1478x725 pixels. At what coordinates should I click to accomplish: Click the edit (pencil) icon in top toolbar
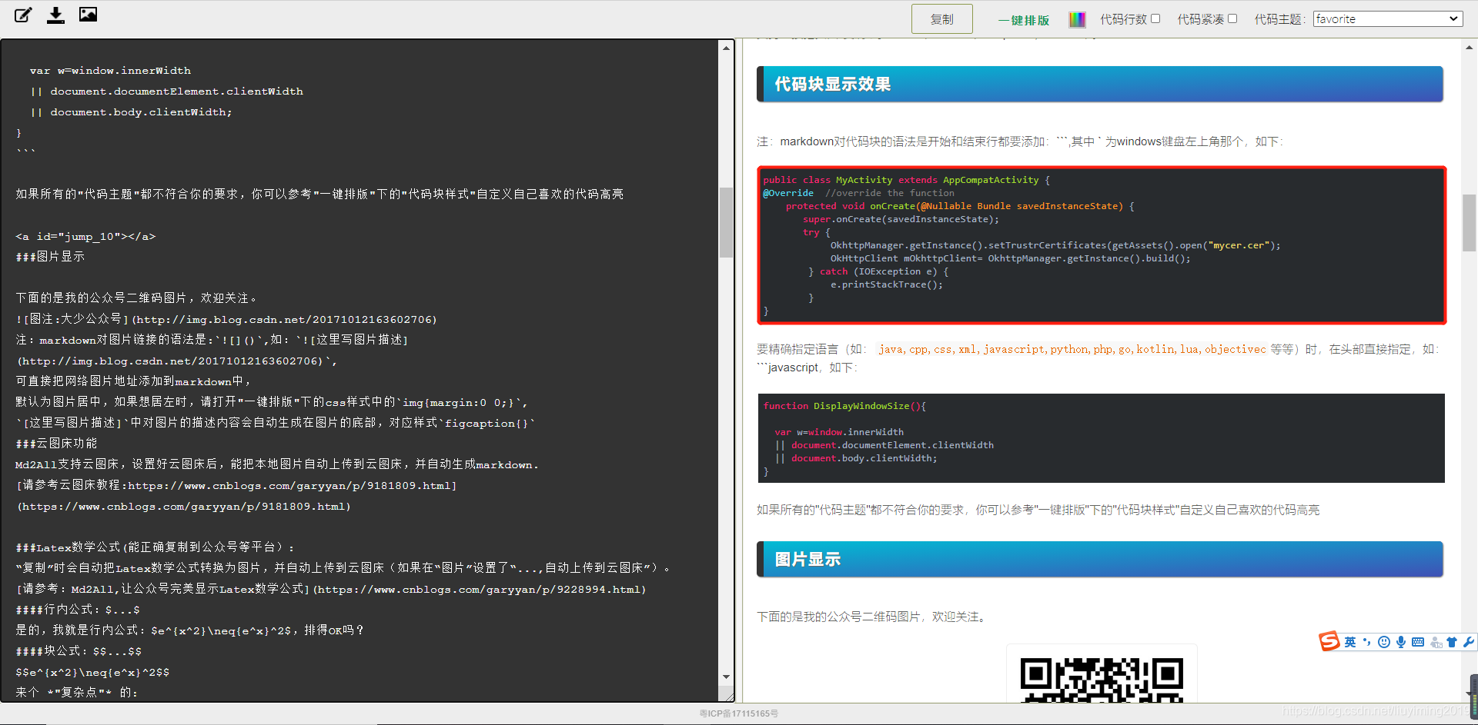point(23,15)
